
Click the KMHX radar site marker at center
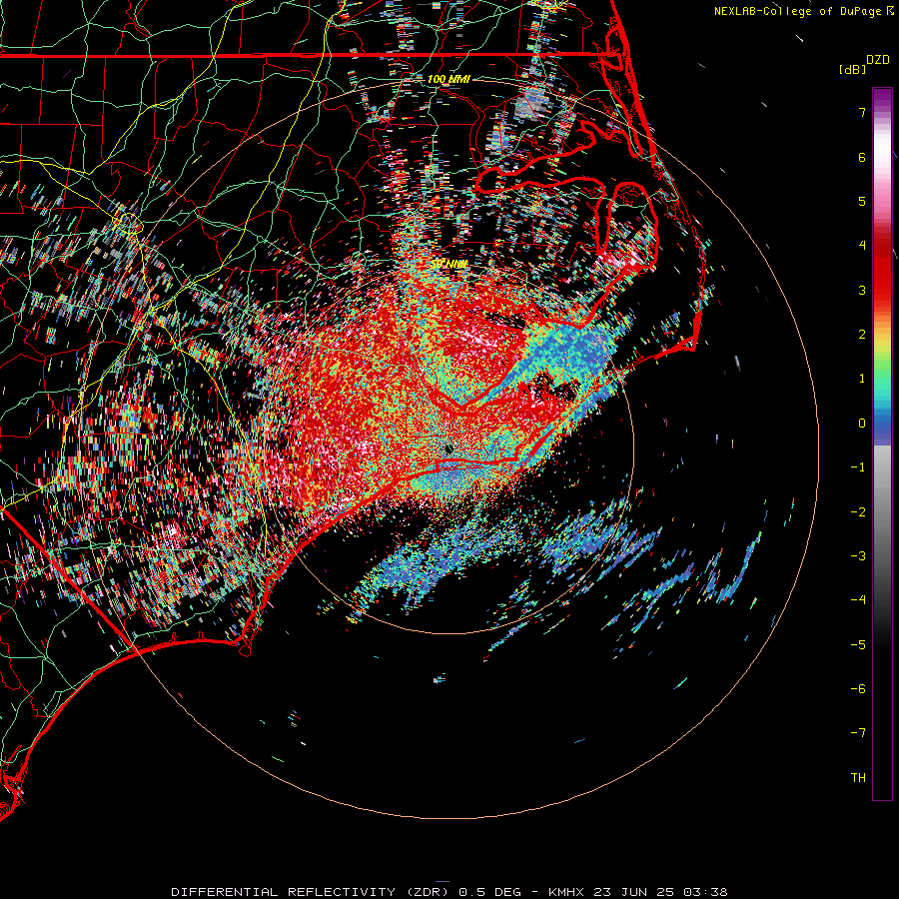[x=449, y=449]
